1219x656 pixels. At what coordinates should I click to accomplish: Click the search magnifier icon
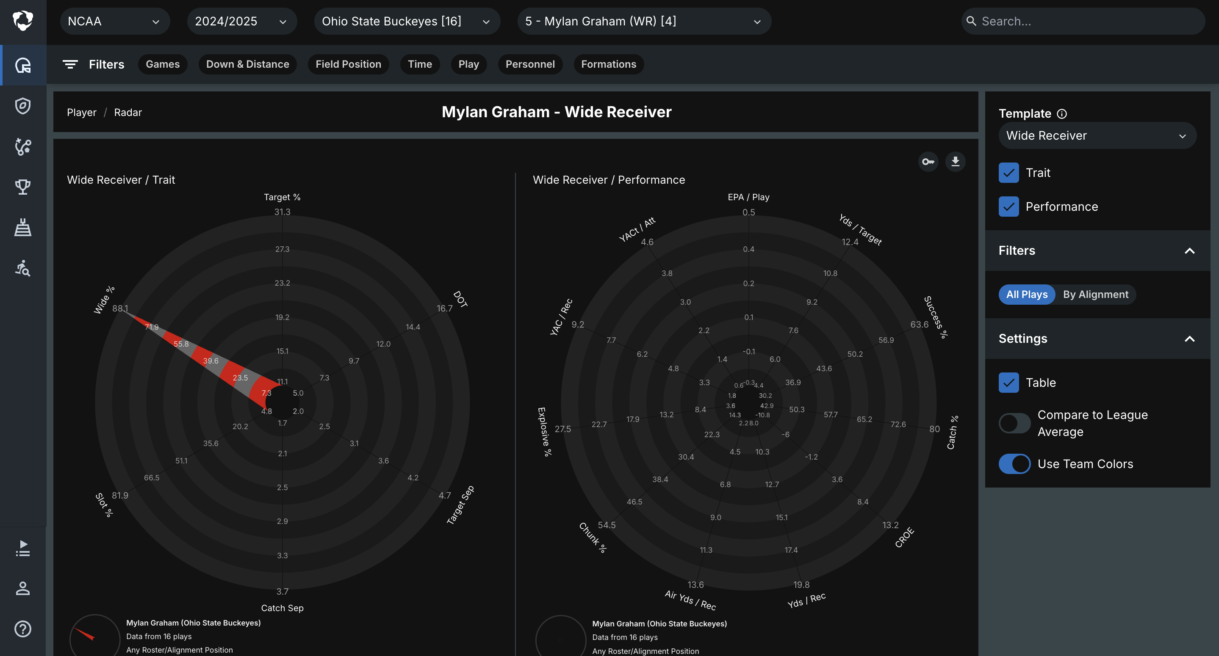tap(971, 21)
